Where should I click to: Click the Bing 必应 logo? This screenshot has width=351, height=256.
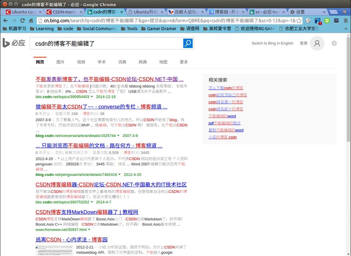point(14,43)
